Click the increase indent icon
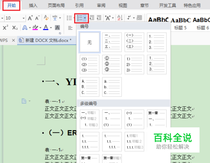Image resolution: width=210 pixels, height=163 pixels. (x=99, y=18)
